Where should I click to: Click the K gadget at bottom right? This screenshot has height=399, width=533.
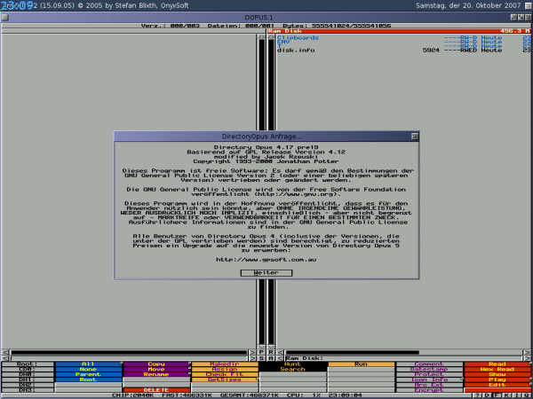pyautogui.click(x=508, y=395)
